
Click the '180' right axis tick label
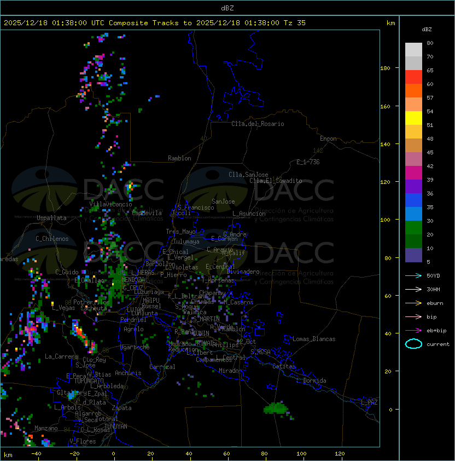tap(385, 68)
